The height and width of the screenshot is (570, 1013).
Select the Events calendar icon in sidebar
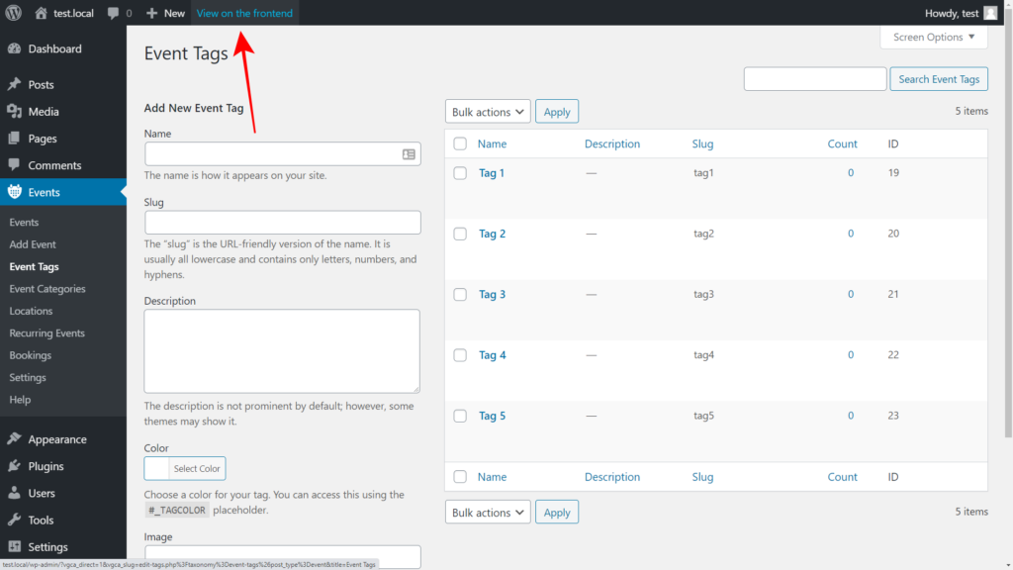pyautogui.click(x=16, y=192)
